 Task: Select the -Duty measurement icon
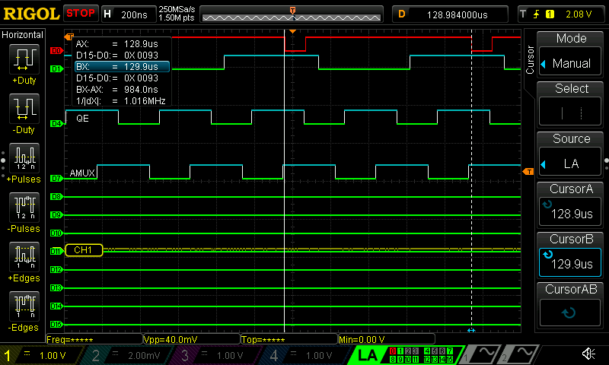click(x=24, y=108)
